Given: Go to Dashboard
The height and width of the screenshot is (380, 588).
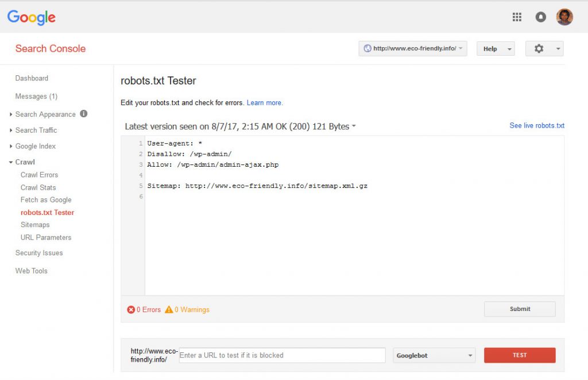Looking at the screenshot, I should point(32,78).
